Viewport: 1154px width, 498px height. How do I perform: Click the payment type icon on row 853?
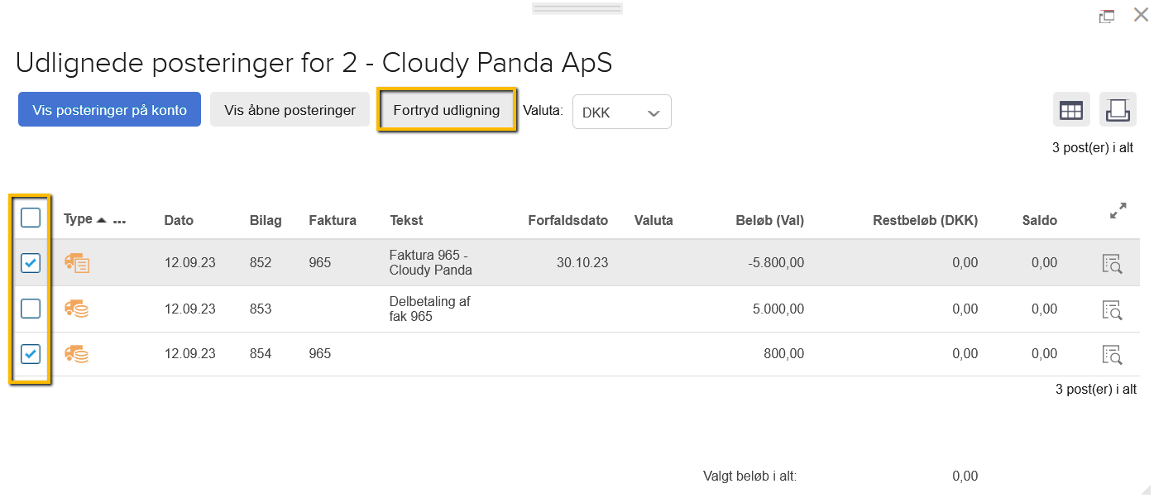[x=77, y=309]
